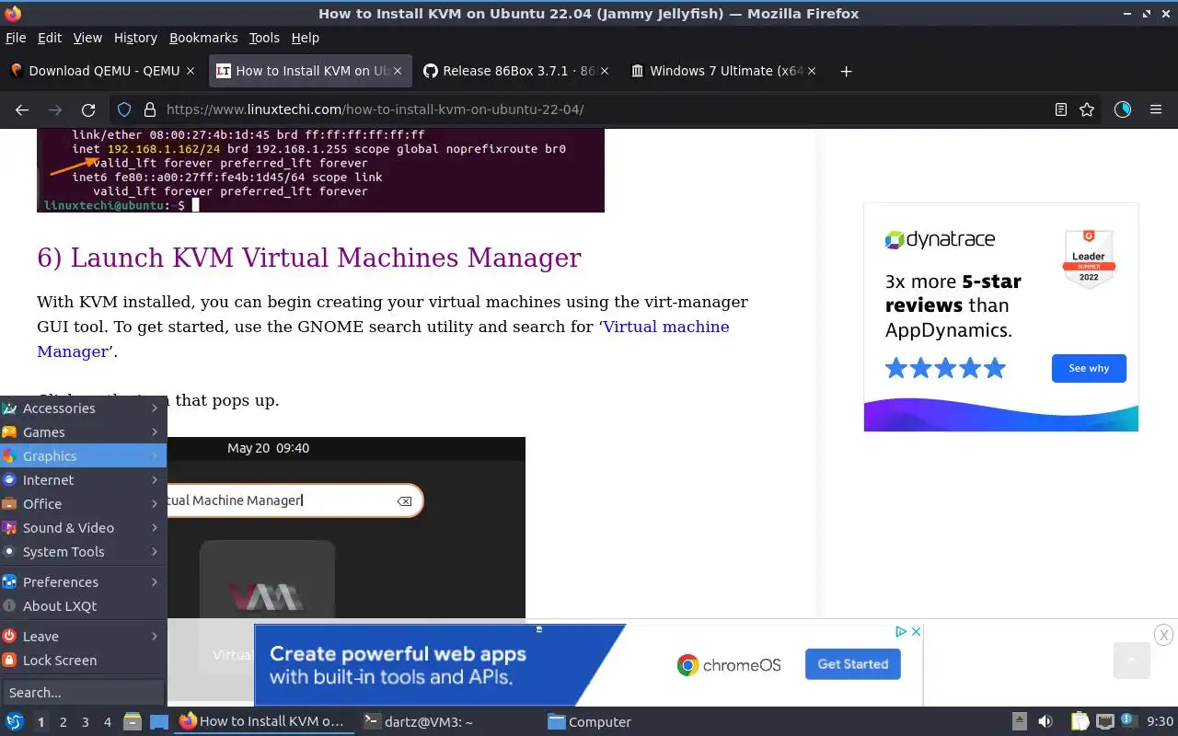The height and width of the screenshot is (736, 1178).
Task: Expand the Accessories submenu
Action: click(83, 408)
